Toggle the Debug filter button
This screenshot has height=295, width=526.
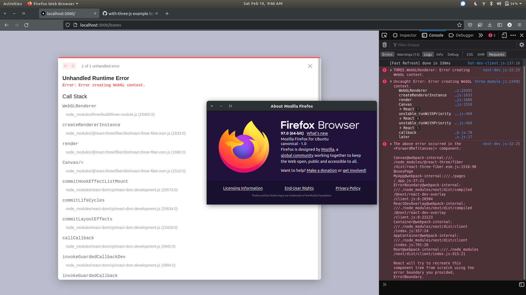coord(453,54)
